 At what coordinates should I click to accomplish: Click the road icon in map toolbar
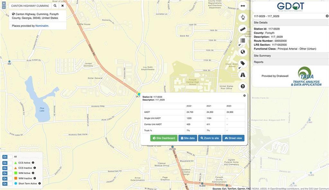click(x=243, y=75)
